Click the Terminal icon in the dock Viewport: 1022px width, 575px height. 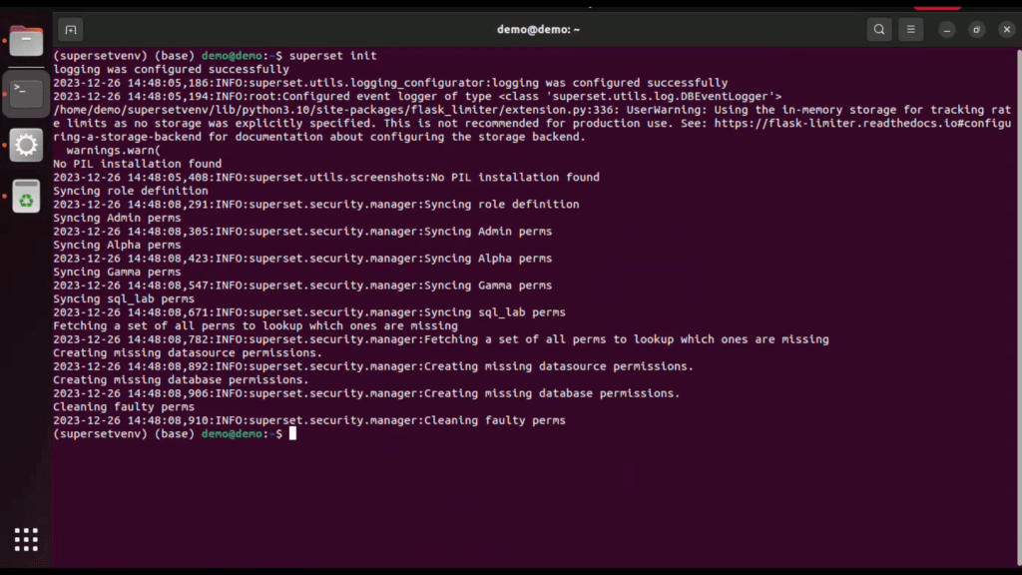[x=26, y=95]
